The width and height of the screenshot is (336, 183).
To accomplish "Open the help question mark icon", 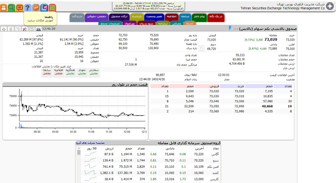I will tap(27, 7).
